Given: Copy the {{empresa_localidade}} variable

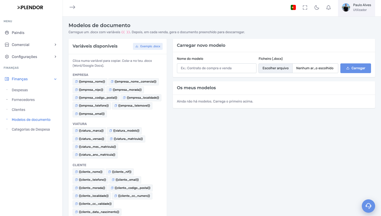Looking at the screenshot, I should pyautogui.click(x=141, y=98).
